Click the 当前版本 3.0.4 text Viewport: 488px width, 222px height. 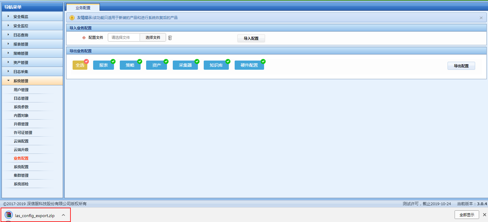click(x=472, y=204)
